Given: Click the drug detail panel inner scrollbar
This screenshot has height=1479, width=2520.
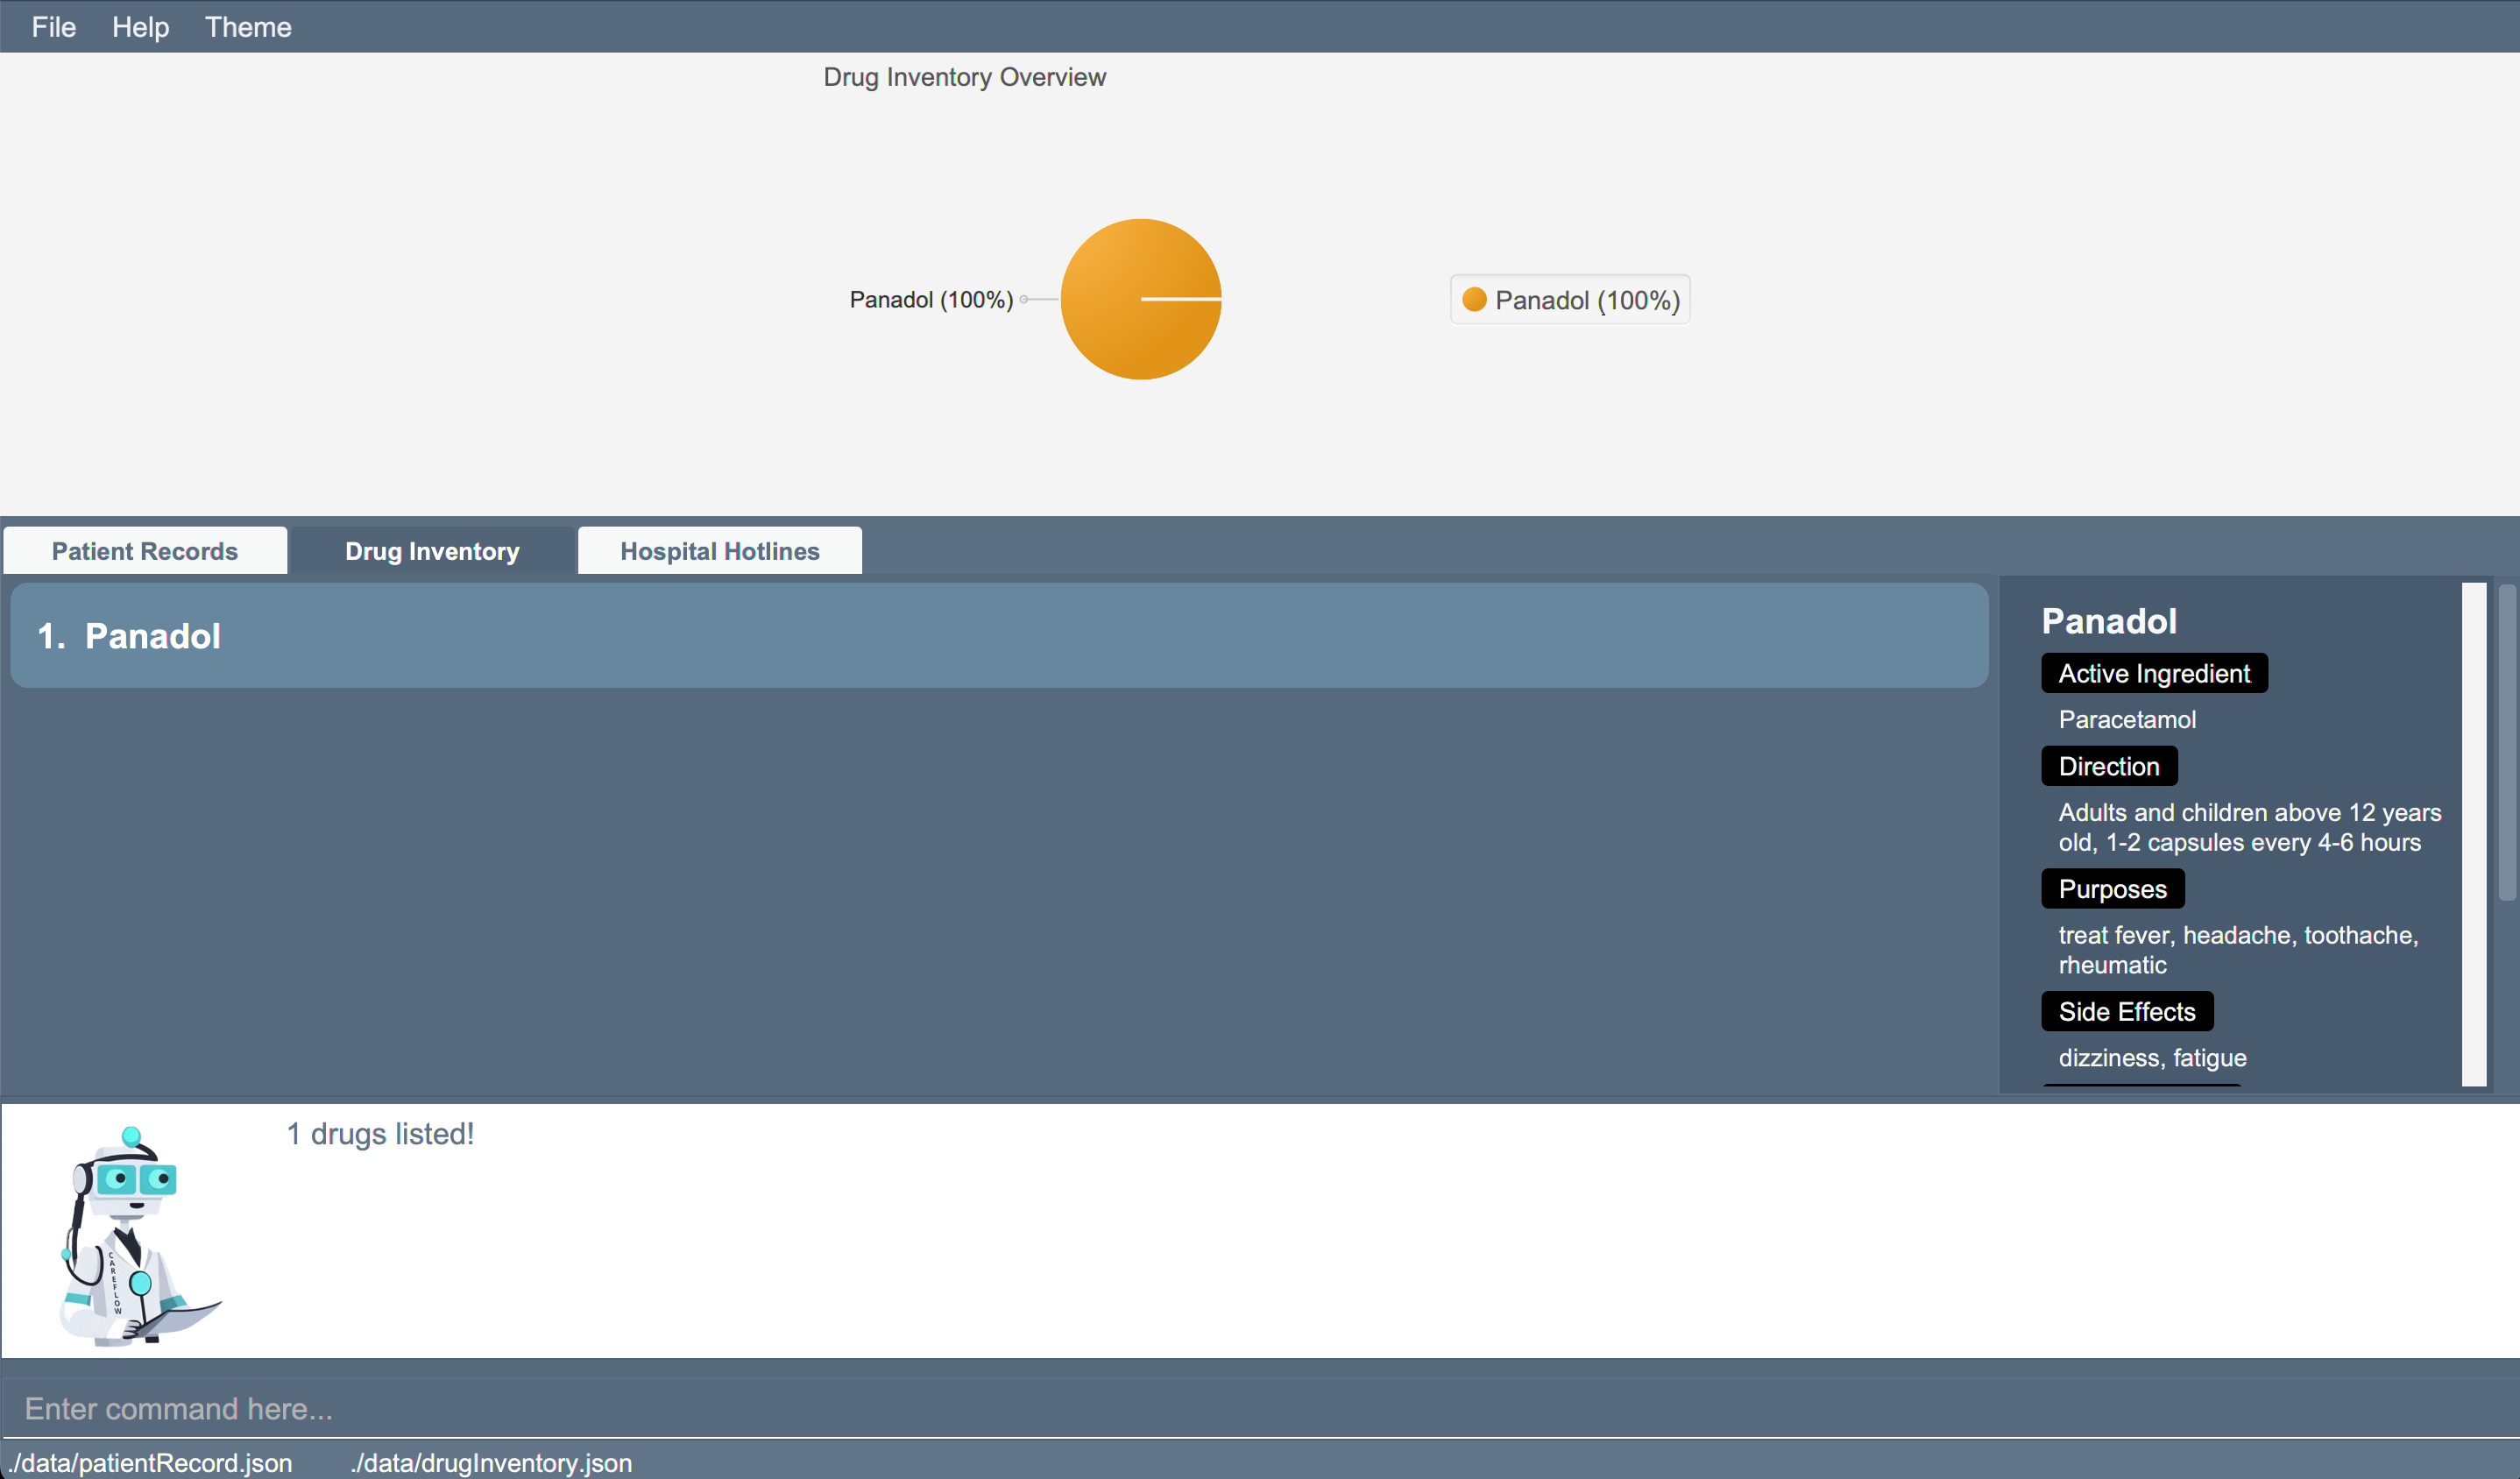Looking at the screenshot, I should click(x=2474, y=835).
